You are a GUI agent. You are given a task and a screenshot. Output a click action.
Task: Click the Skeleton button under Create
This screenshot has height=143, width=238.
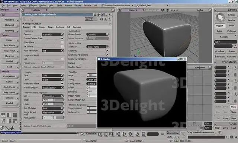click(x=9, y=56)
